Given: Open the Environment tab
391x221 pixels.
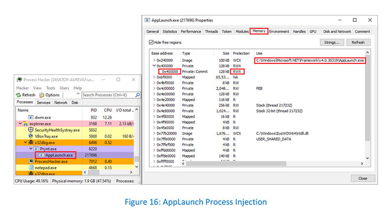Looking at the screenshot, I should 279,32.
